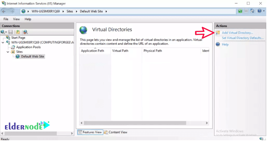Click the status bar network icon
The height and width of the screenshot is (141, 267).
(x=261, y=139)
